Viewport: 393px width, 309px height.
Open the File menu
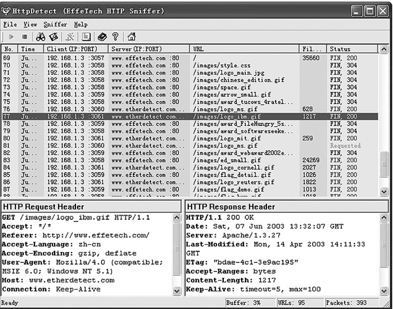(10, 24)
